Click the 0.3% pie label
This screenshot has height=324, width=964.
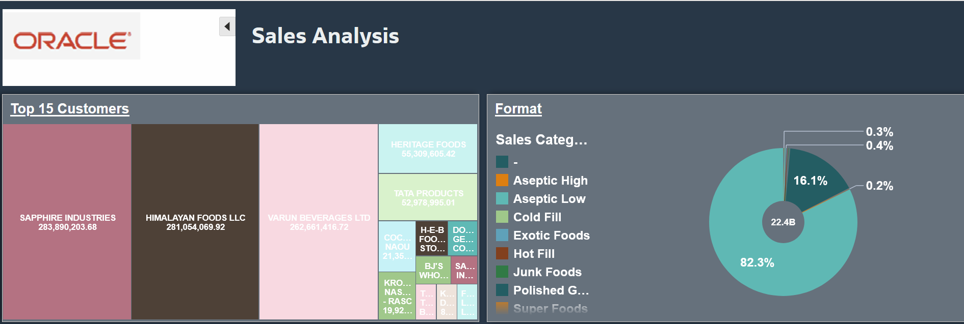(x=879, y=132)
